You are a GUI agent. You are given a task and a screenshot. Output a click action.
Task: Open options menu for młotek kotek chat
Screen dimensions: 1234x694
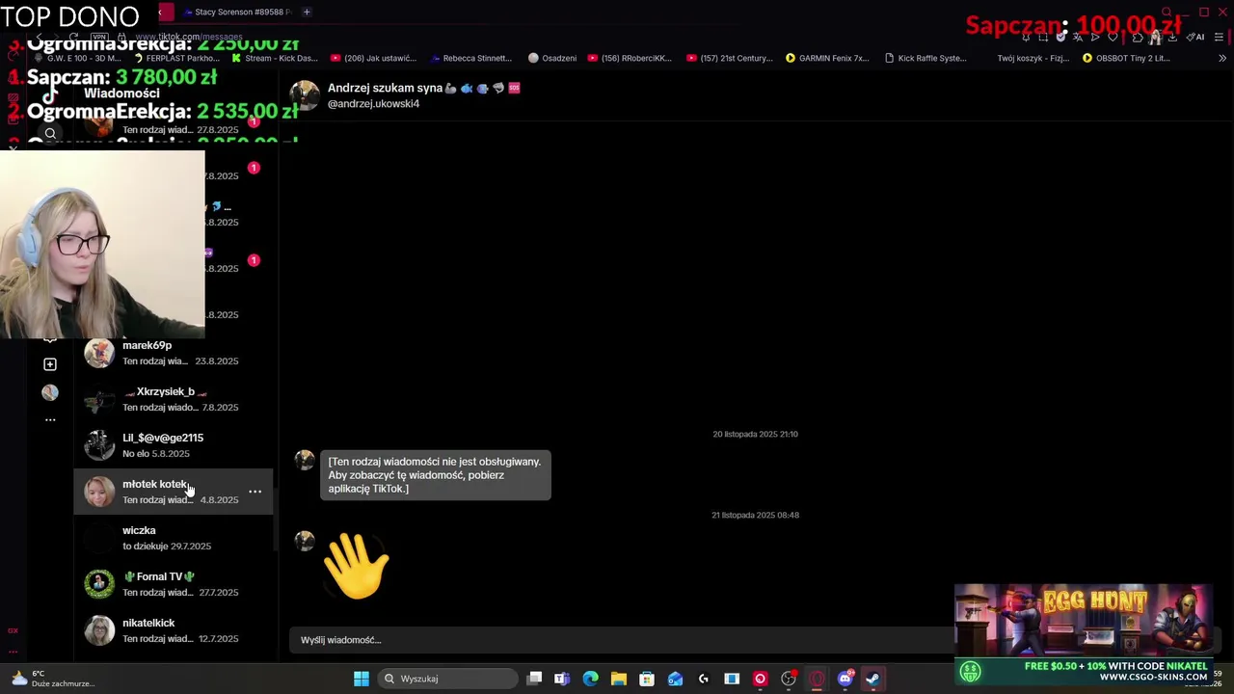coord(255,492)
